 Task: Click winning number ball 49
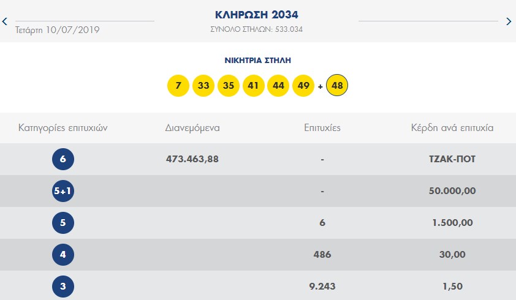303,86
